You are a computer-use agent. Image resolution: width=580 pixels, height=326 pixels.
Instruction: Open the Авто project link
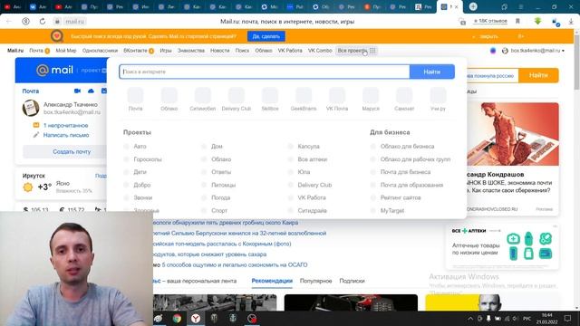pos(140,147)
